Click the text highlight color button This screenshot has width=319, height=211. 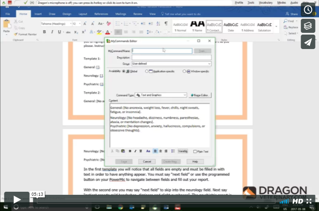99,32
